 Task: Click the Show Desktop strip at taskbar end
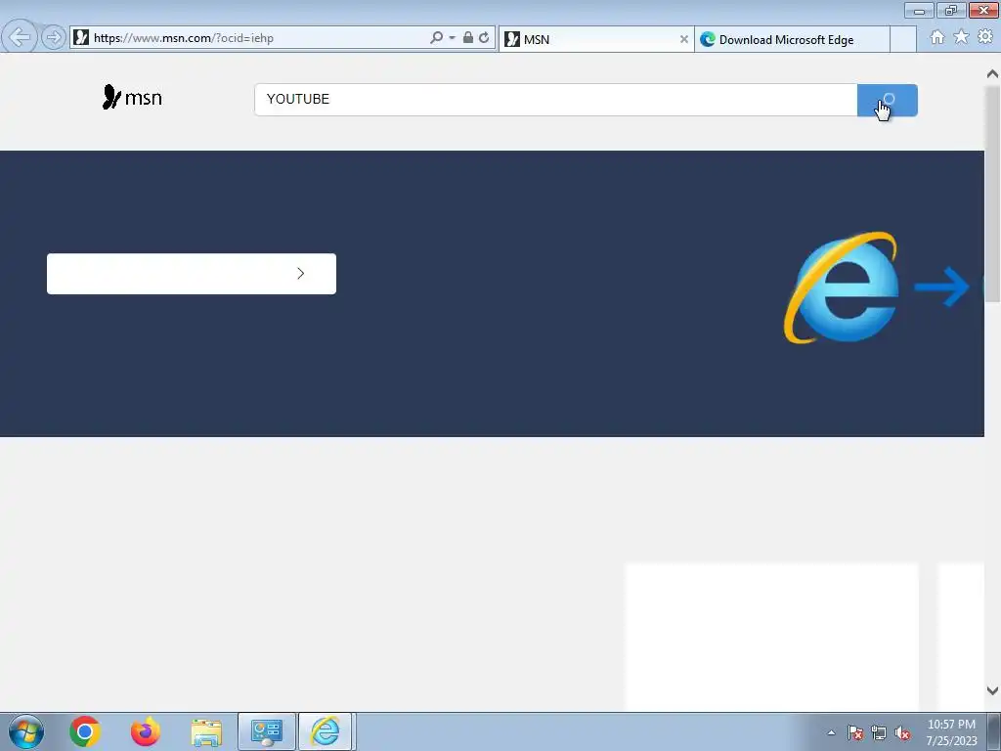click(x=994, y=731)
